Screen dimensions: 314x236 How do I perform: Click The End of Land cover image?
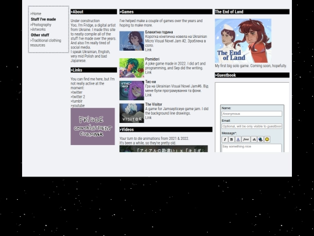point(243,41)
